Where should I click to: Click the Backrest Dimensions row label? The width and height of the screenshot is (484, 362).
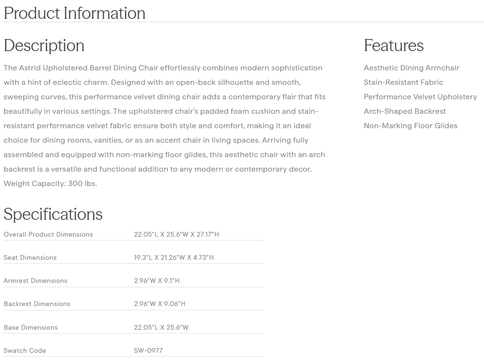tap(37, 304)
